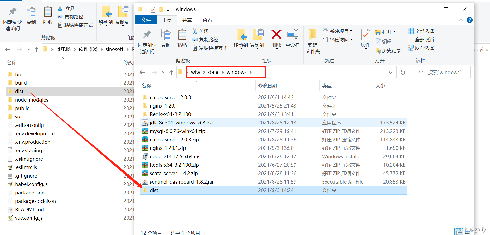Viewport: 490px width, 235px height.
Task: Select the nginx-1.20.1 folder
Action: coord(274,106)
